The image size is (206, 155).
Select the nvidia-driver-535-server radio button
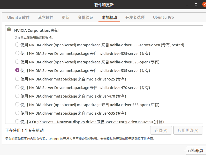click(17, 70)
